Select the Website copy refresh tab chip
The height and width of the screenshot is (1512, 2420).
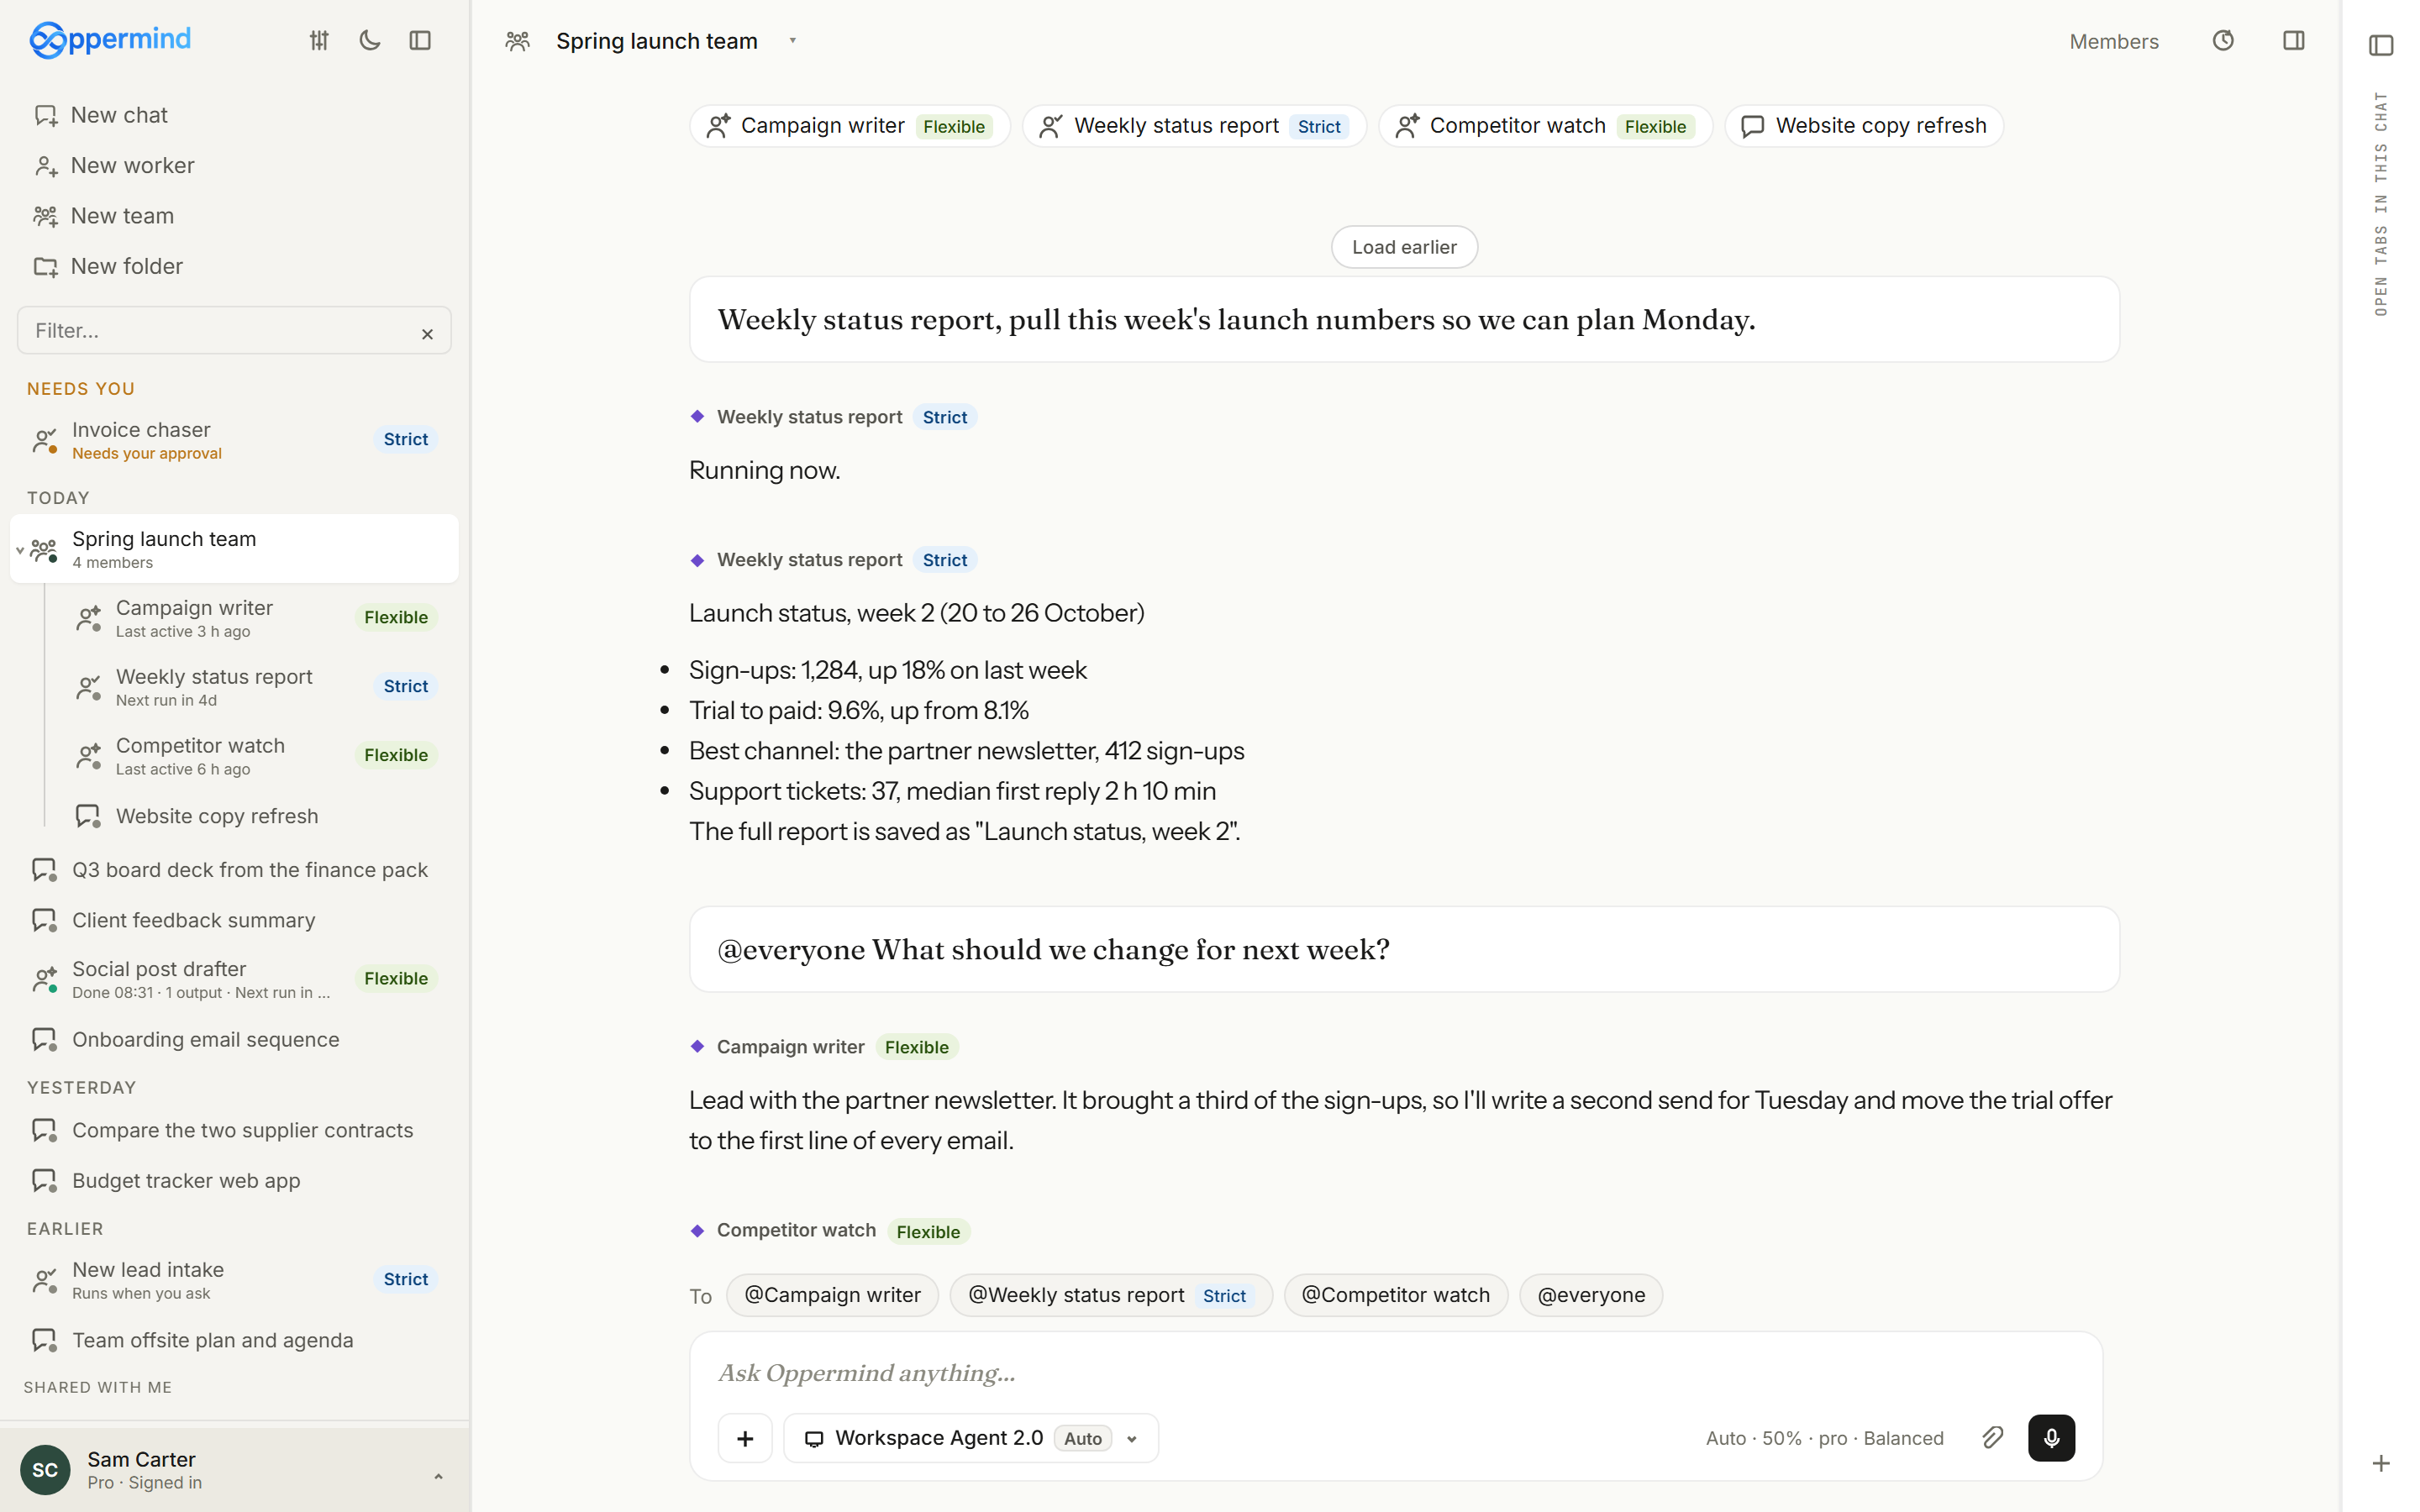point(1864,126)
